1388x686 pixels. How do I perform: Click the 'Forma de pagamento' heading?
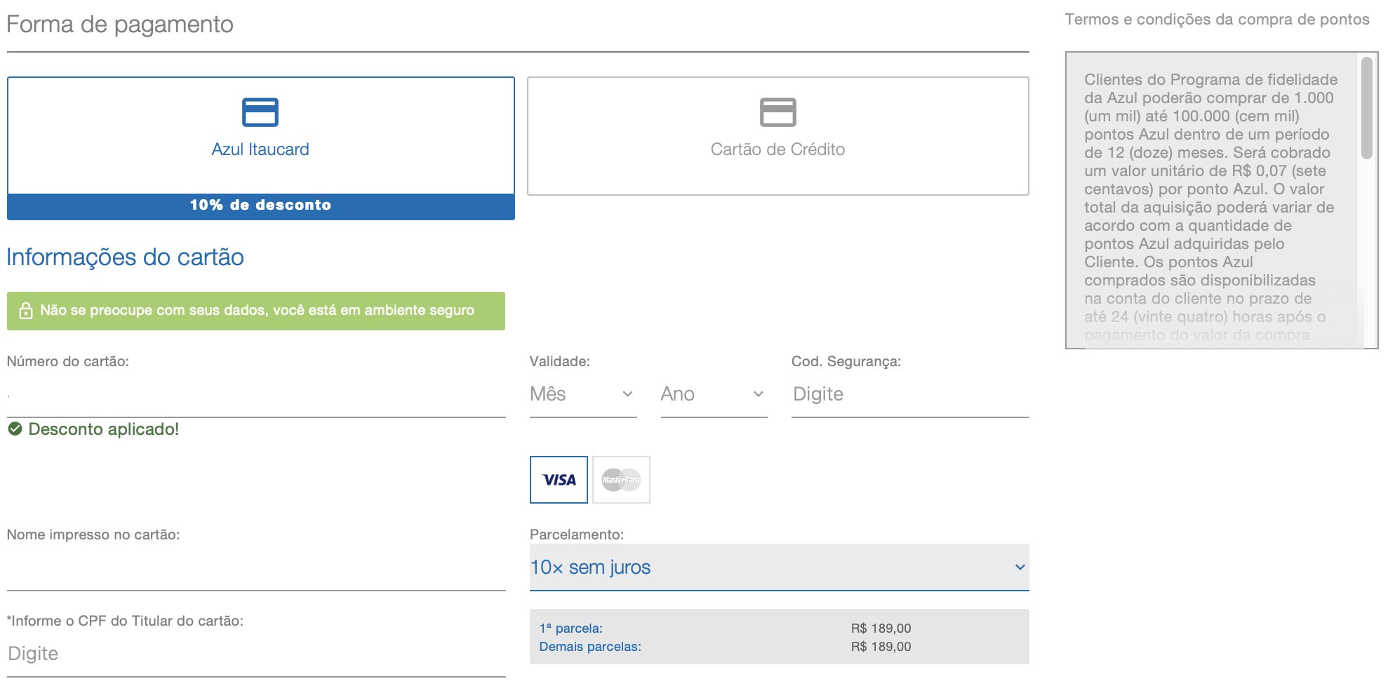[120, 25]
